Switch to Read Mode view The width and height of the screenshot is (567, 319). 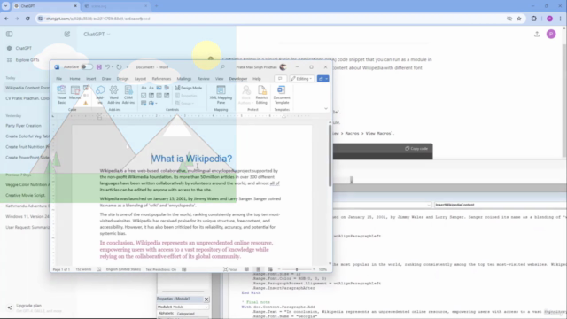(x=246, y=269)
